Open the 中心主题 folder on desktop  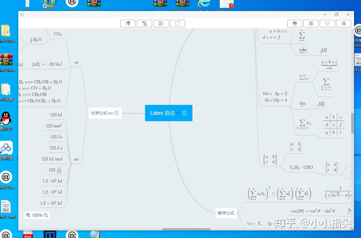click(6, 92)
